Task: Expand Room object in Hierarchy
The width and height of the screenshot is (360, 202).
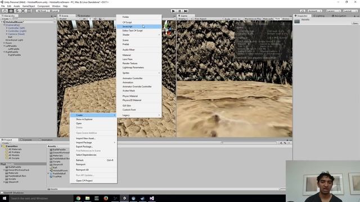Action: click(4, 43)
